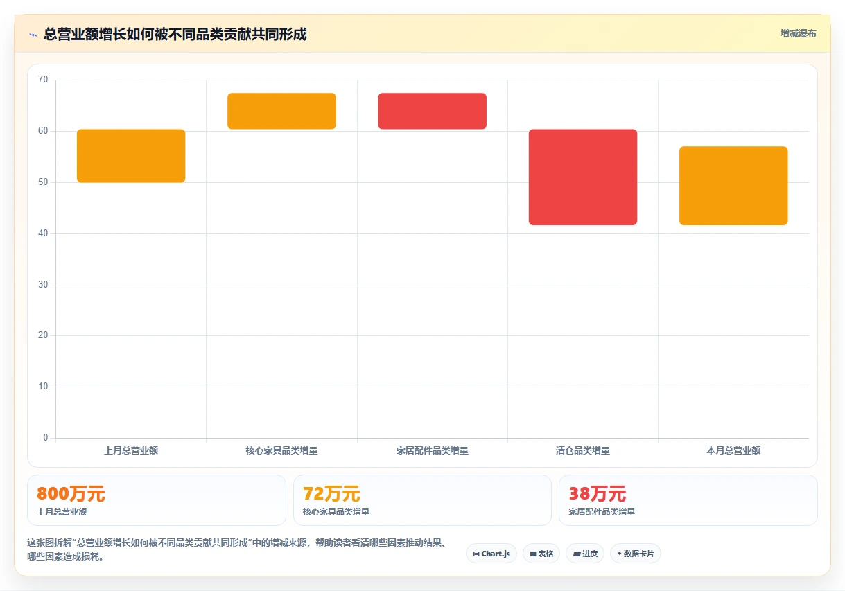Click the card caption 核心家具品类增量 under 72万元
Image resolution: width=845 pixels, height=591 pixels.
tap(336, 512)
